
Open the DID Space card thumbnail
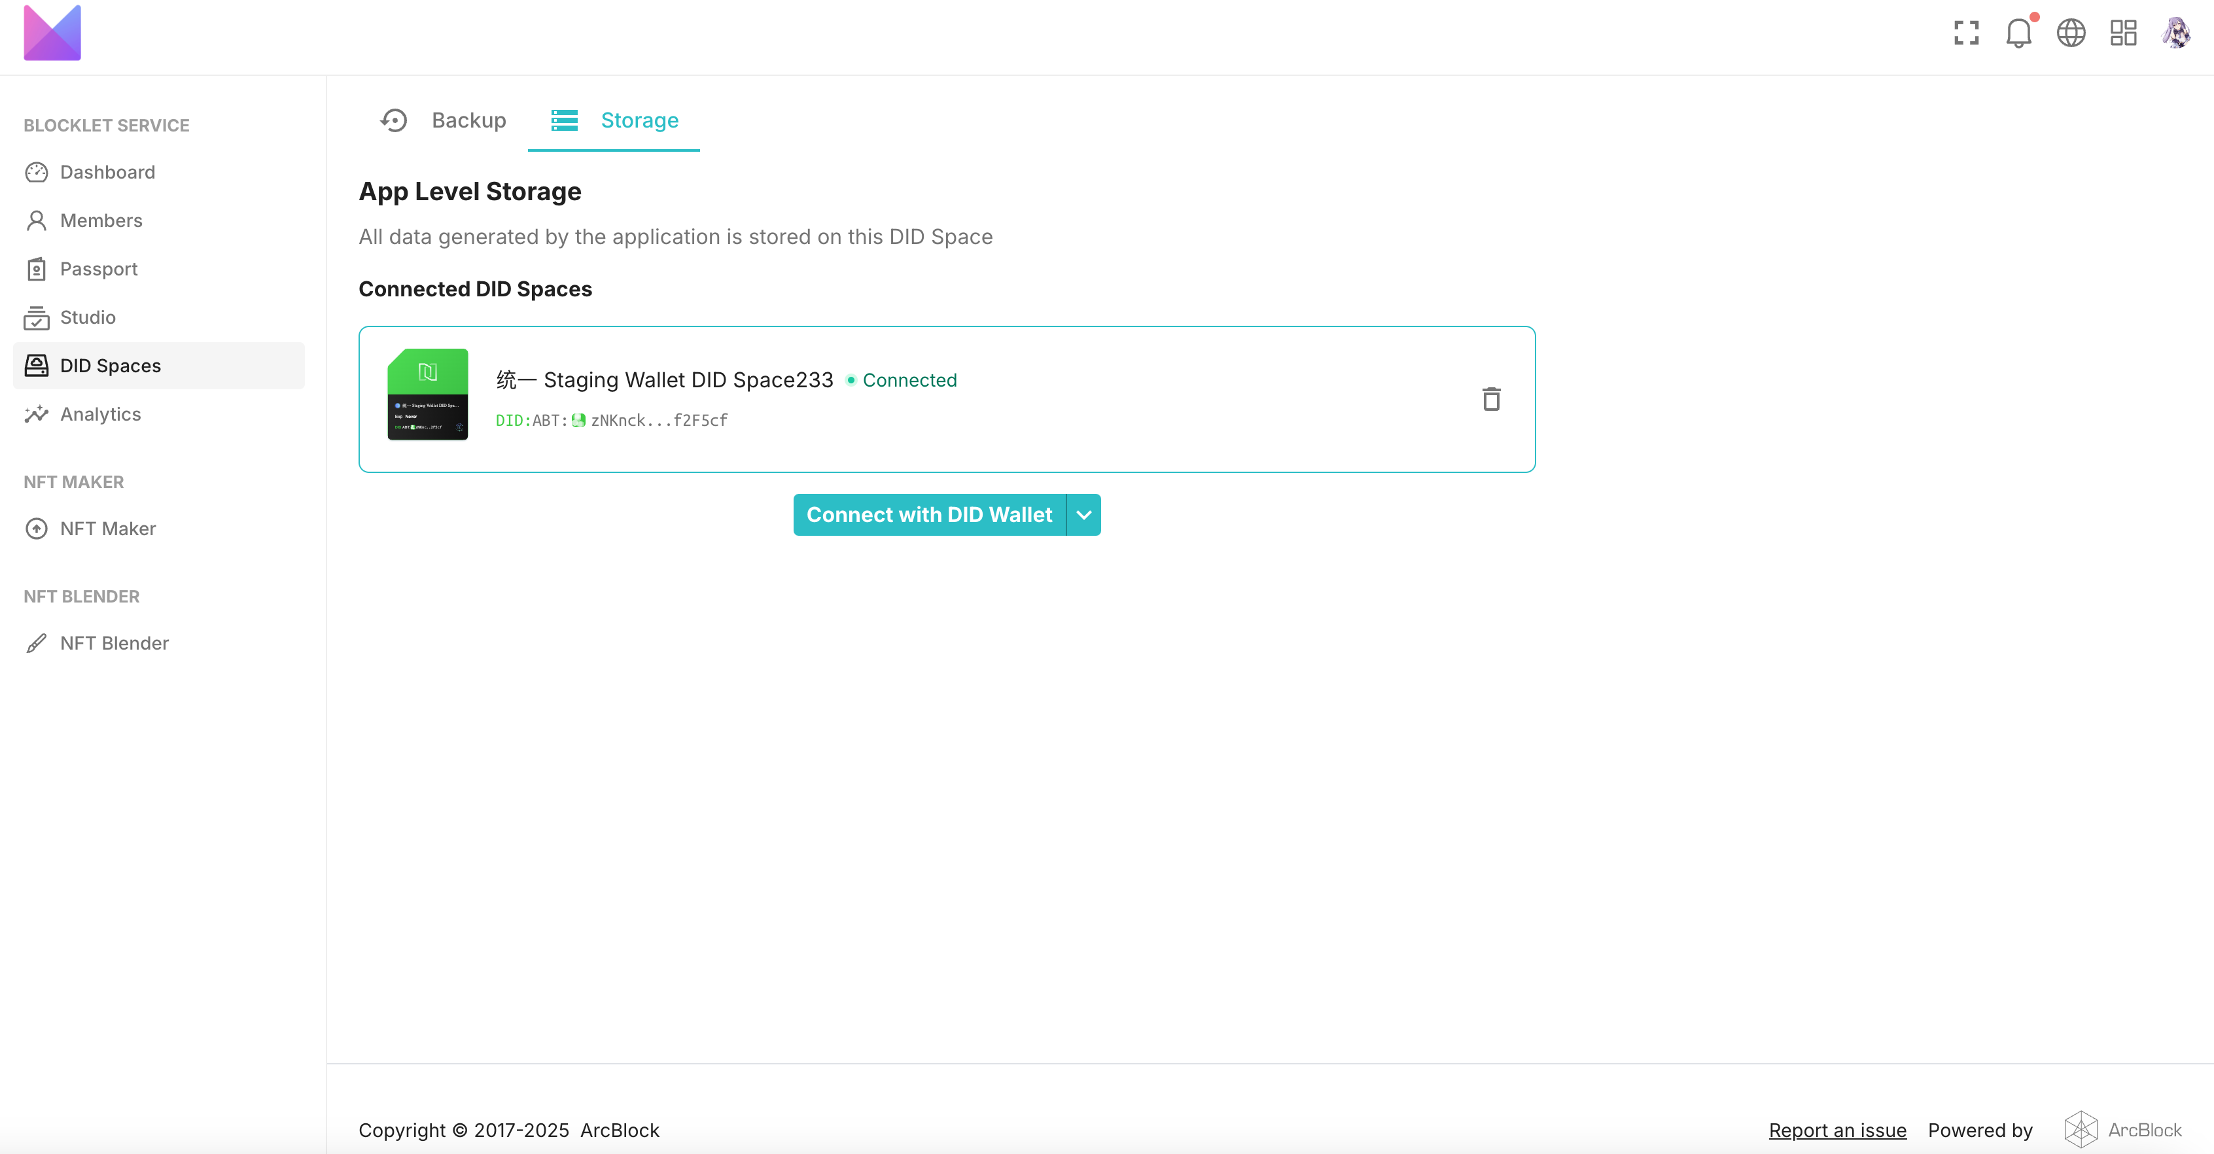tap(427, 394)
